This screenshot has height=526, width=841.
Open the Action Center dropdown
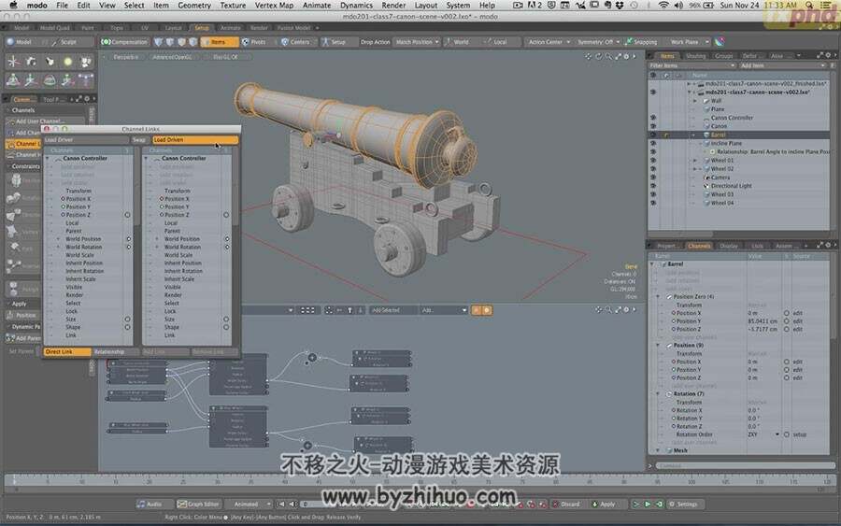click(549, 42)
